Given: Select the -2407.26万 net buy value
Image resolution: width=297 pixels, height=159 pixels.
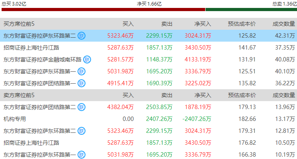Looking at the screenshot, I should click(x=197, y=119).
